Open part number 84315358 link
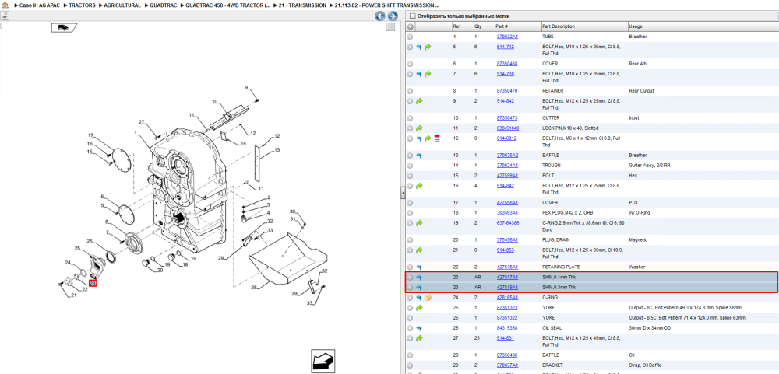Screen dimensions: 779x374 coord(507,328)
